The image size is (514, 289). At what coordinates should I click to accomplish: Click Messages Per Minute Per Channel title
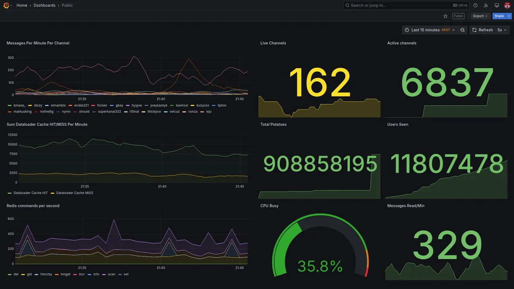click(x=38, y=43)
